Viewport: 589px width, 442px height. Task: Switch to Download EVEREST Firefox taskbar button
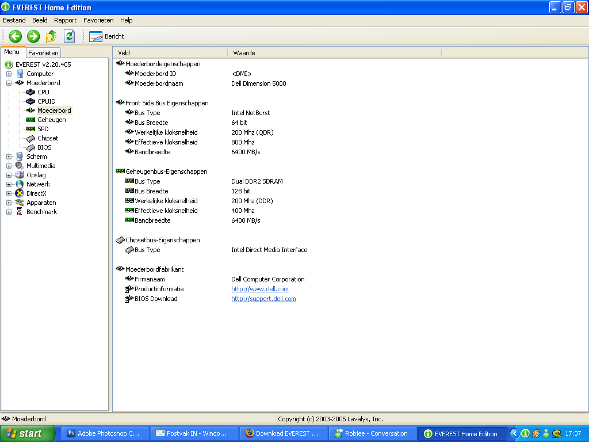(x=284, y=434)
